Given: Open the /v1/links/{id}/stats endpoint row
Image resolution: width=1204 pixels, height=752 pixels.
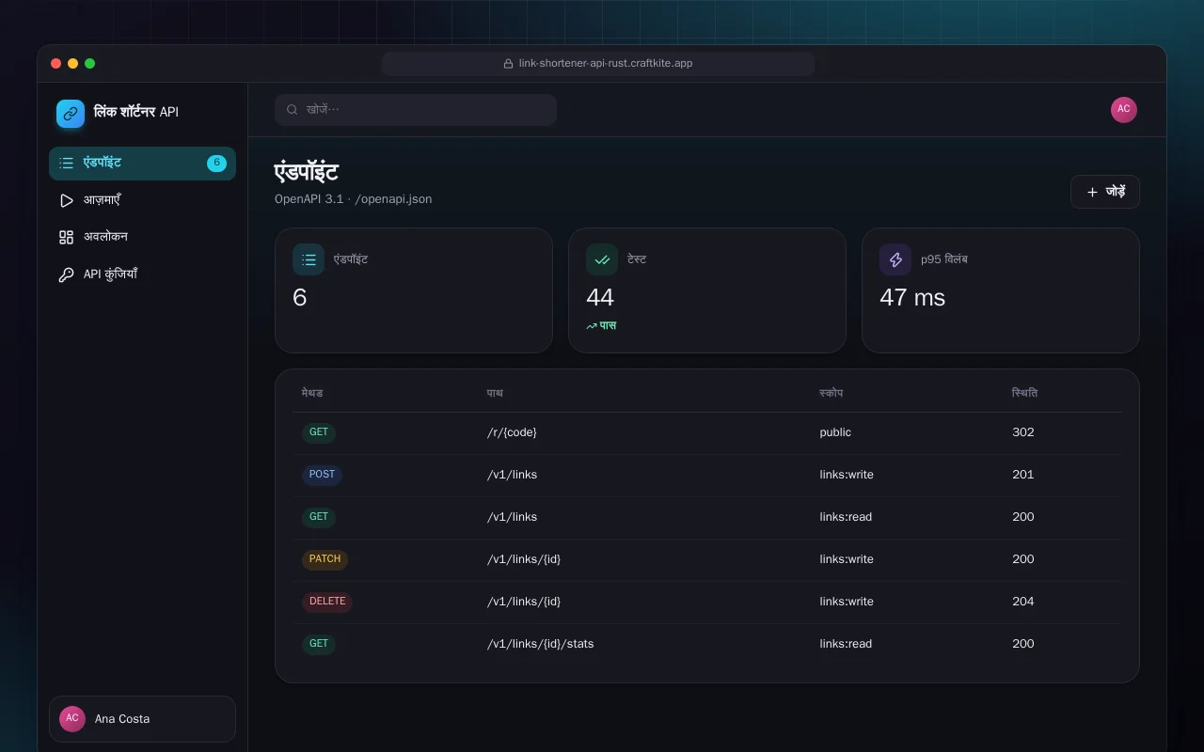Looking at the screenshot, I should (707, 644).
